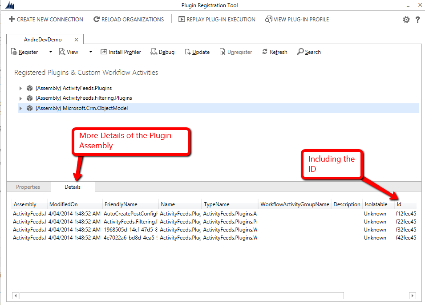Open settings gear icon

click(x=406, y=20)
